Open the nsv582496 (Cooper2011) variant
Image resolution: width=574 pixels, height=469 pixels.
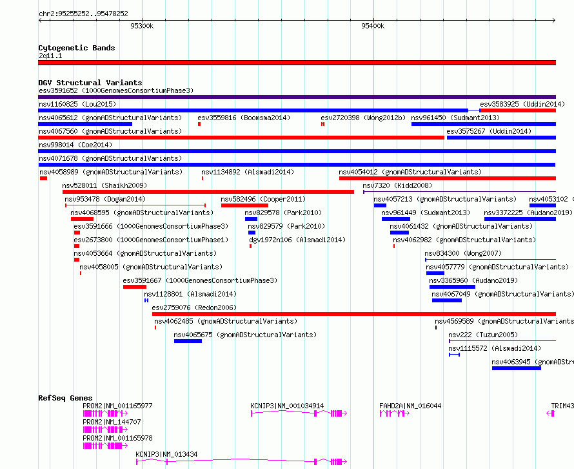263,199
